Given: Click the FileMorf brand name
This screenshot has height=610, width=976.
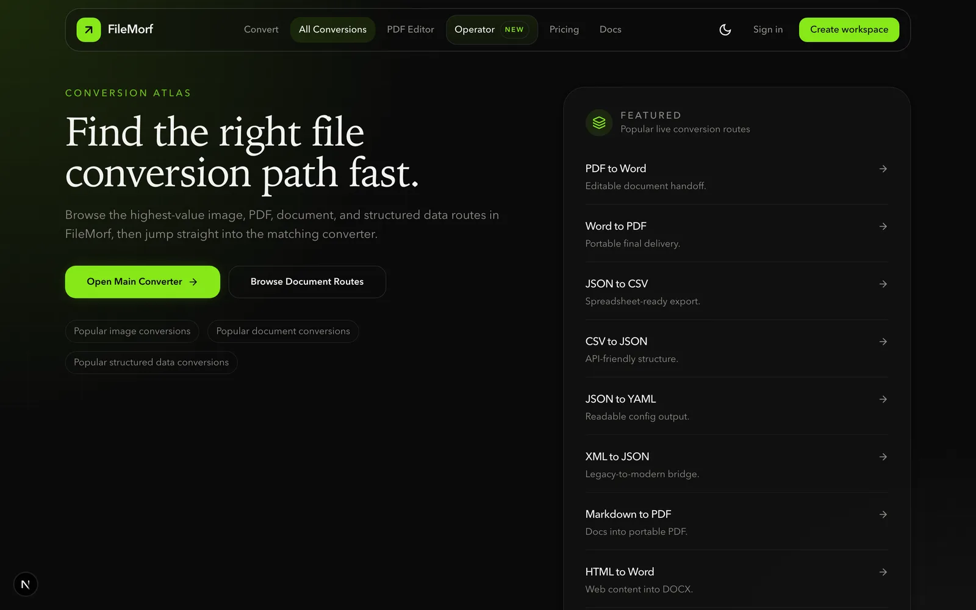Looking at the screenshot, I should click(x=130, y=29).
